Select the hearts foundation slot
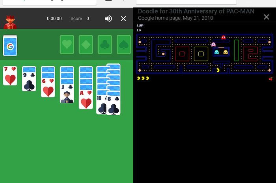 pyautogui.click(x=67, y=44)
